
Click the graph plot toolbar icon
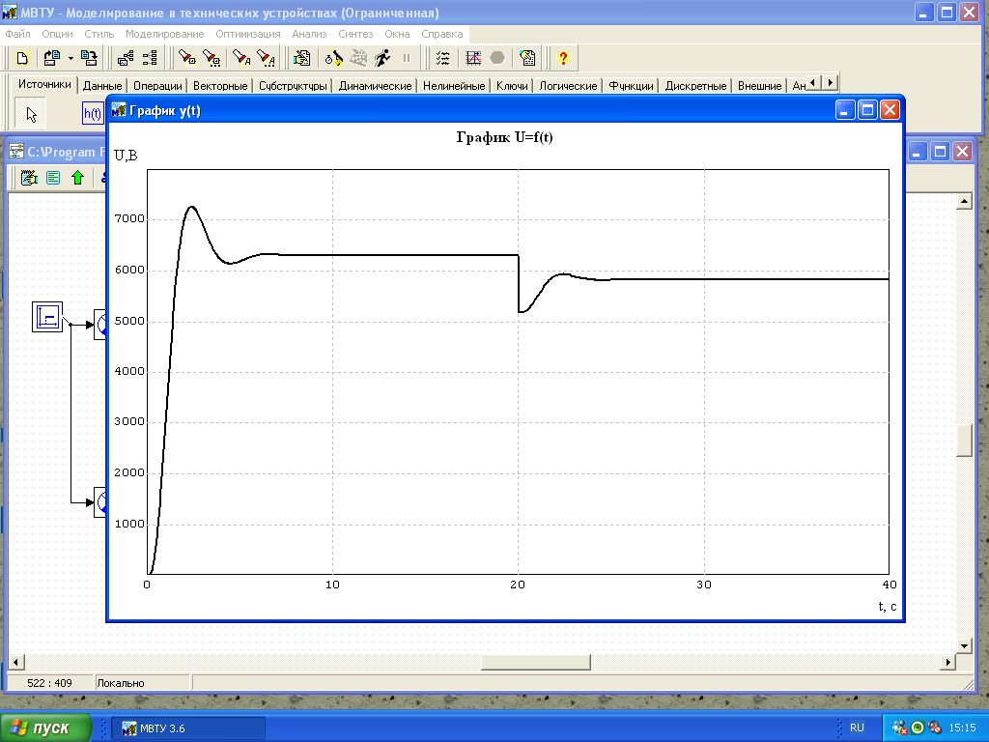click(x=473, y=58)
